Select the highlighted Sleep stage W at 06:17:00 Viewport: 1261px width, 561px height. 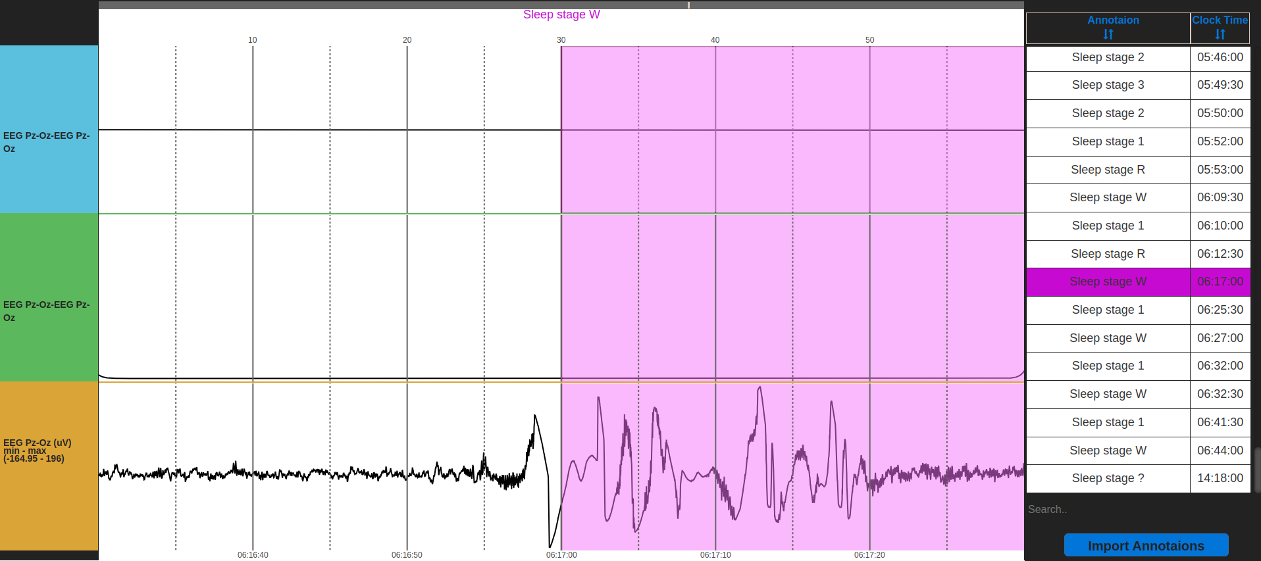(1138, 281)
